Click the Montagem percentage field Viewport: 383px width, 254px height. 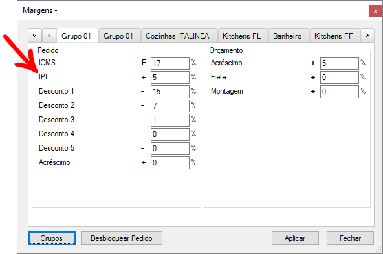[340, 92]
